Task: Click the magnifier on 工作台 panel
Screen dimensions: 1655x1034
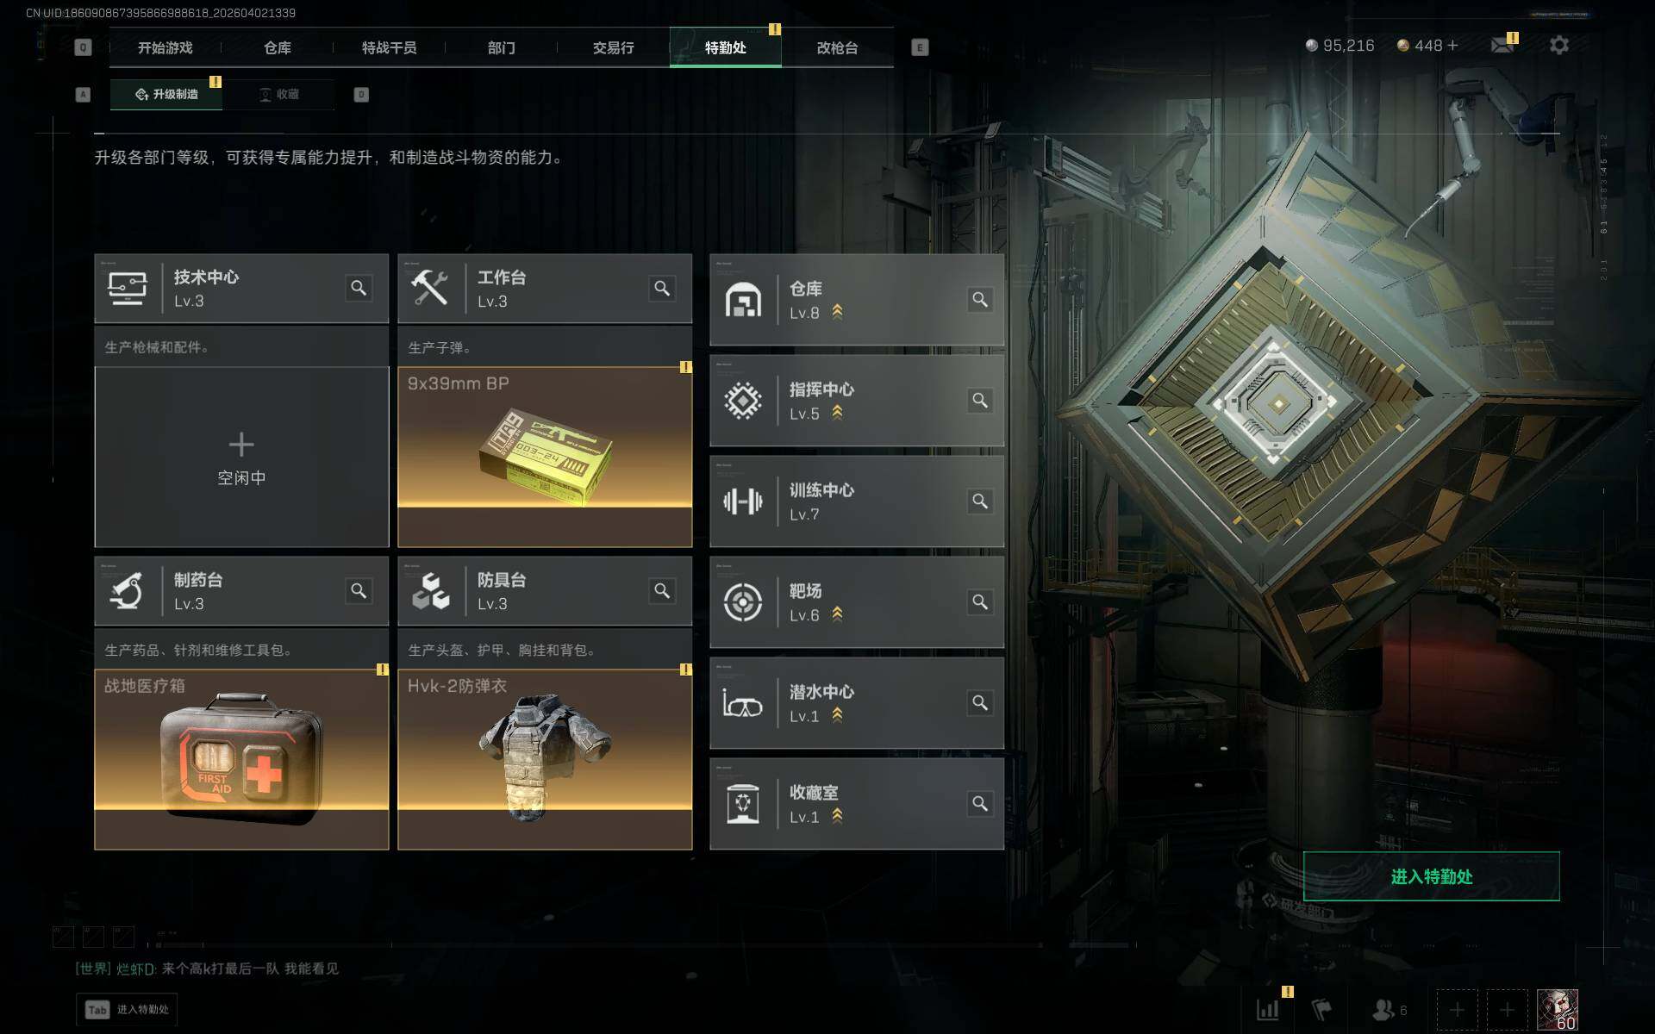Action: (x=662, y=288)
